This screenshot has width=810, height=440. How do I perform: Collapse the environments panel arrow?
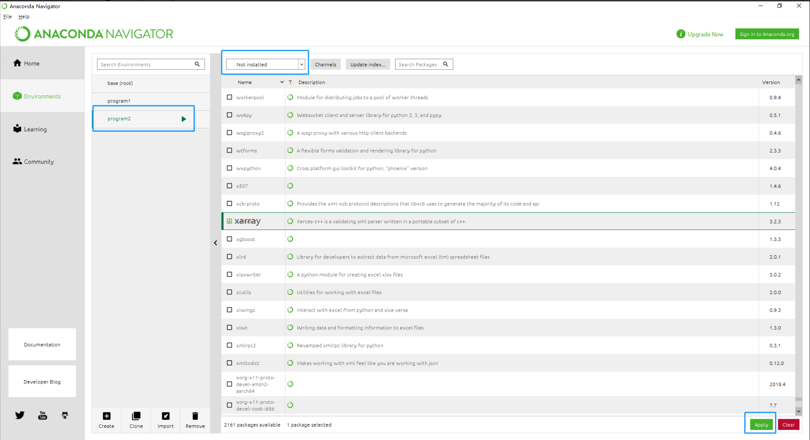216,243
